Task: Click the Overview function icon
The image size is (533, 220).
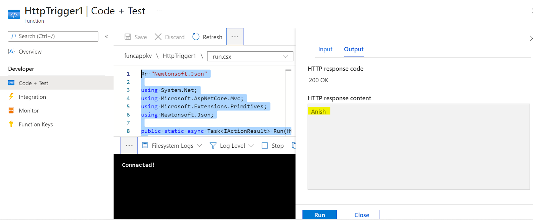Action: [11, 51]
